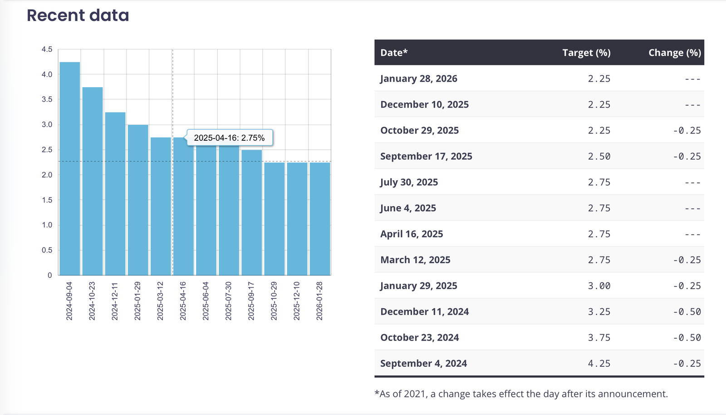The width and height of the screenshot is (726, 415).
Task: Click the 4.25 target value for September 4, 2024
Action: coord(599,363)
